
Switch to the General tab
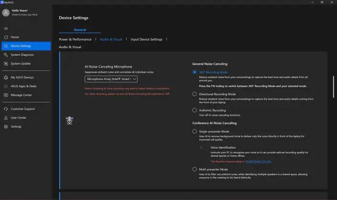[80, 30]
